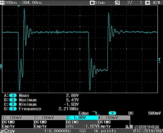Click the -1.93V minimum value
The width and height of the screenshot is (163, 133).
point(71,104)
